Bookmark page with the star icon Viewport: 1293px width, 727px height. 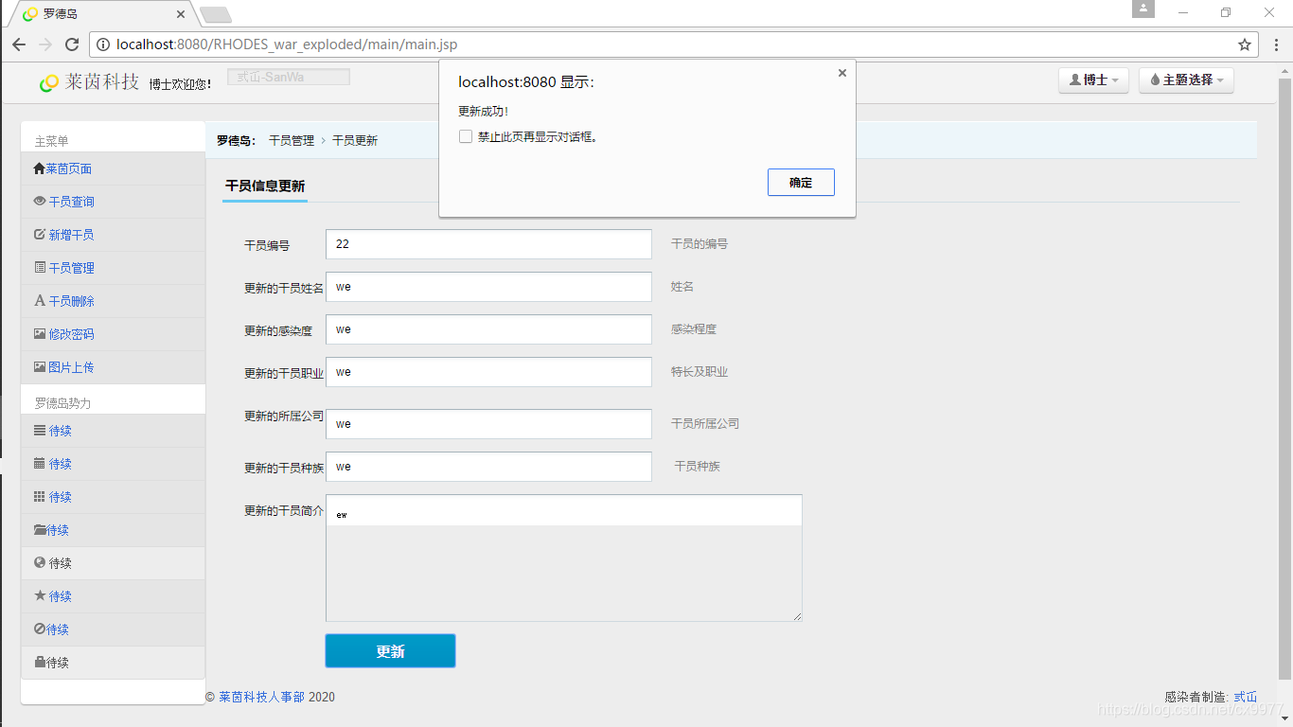tap(1245, 44)
